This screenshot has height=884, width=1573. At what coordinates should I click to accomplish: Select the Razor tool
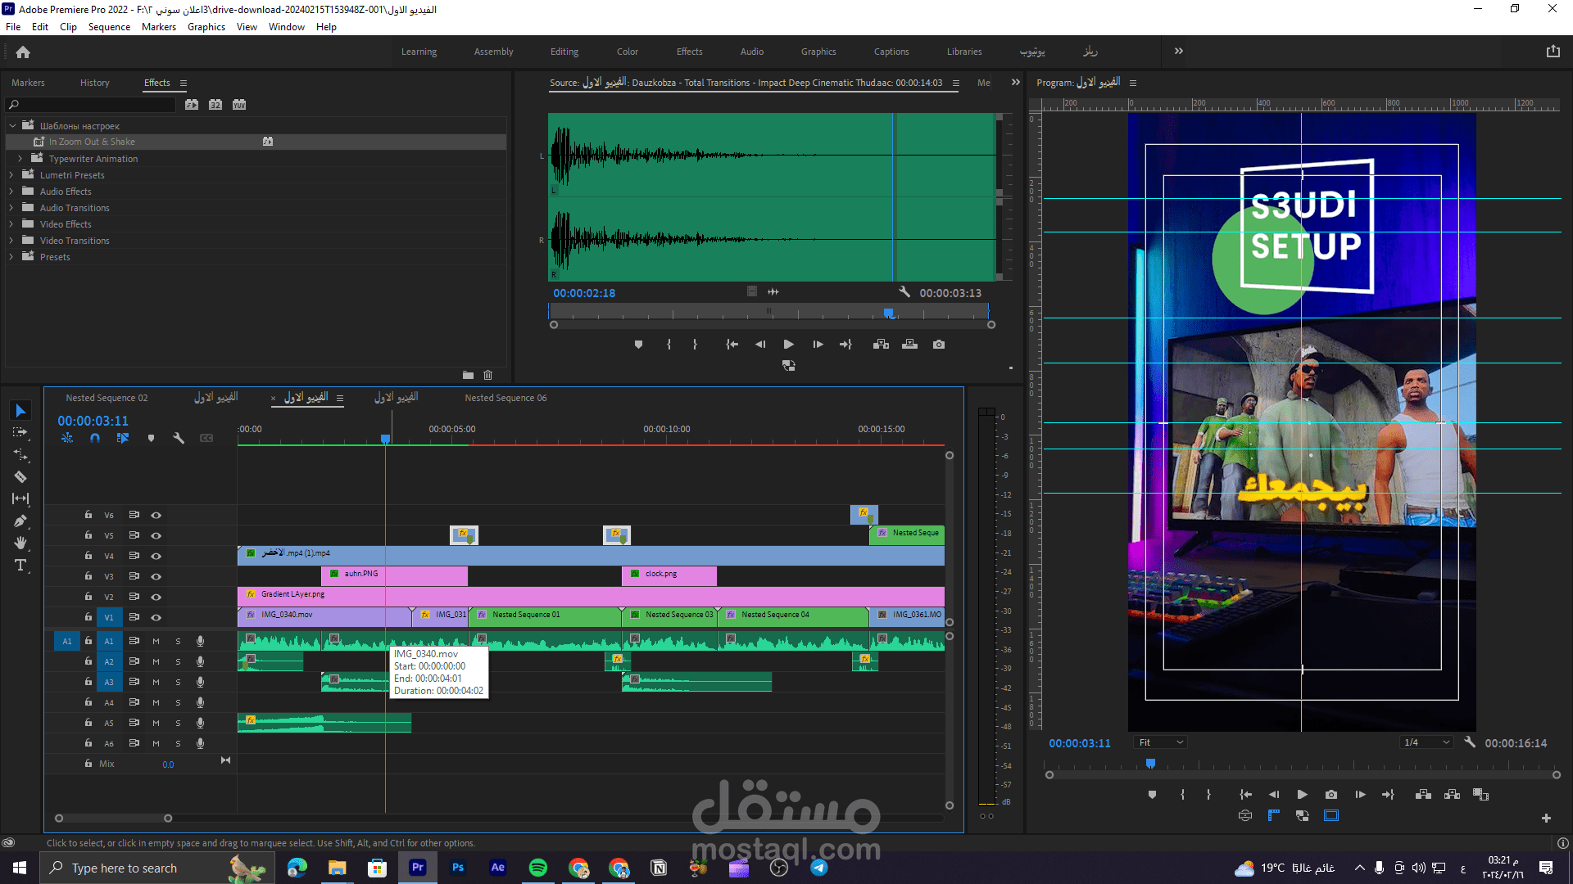point(20,476)
